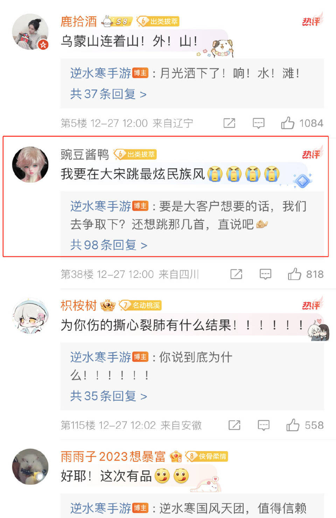Open reply box for floor 38 comment
The image size is (336, 518).
pos(265,274)
